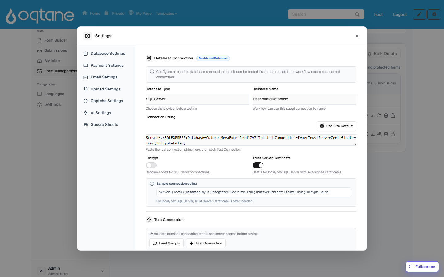Viewport: 444px width, 277px height.
Task: Click the Bulk Delete button
Action: (x=382, y=54)
